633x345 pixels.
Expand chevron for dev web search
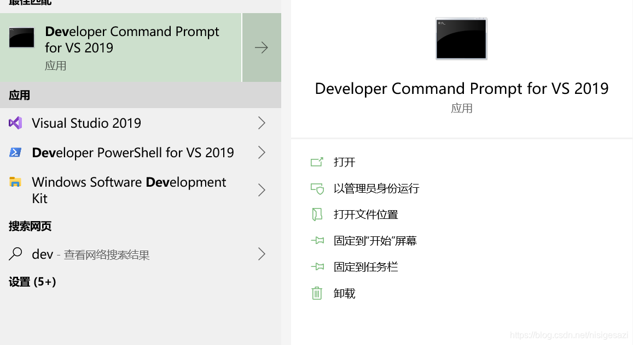(x=262, y=254)
